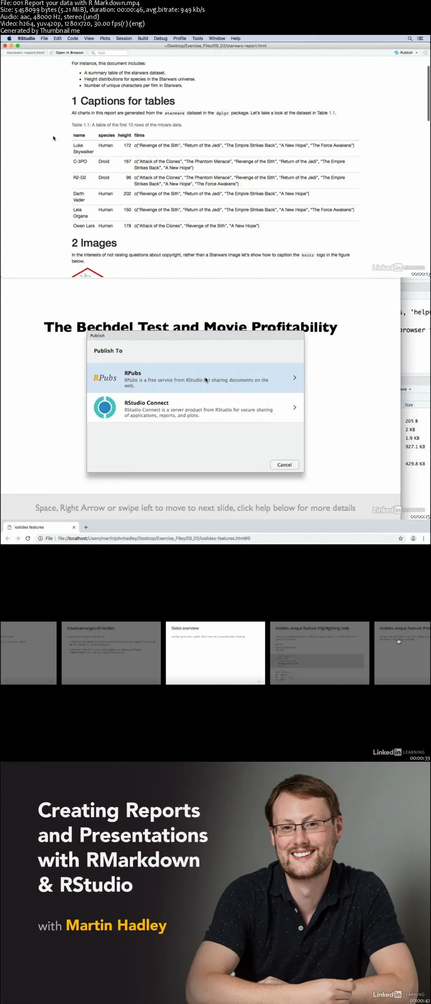Viewport: 431px width, 1004px height.
Task: Open the browser three-dot menu
Action: coord(423,538)
